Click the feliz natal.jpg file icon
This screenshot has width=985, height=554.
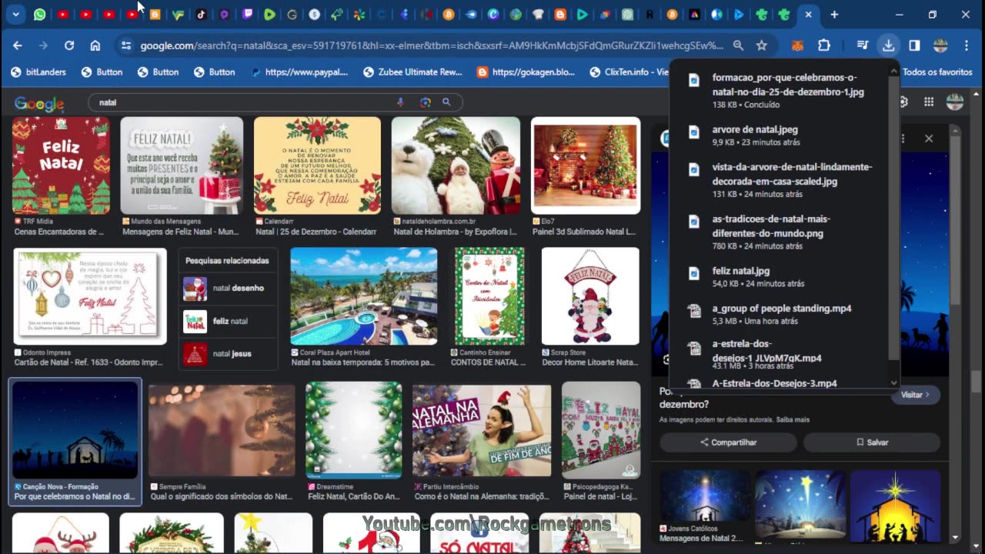[x=694, y=272]
